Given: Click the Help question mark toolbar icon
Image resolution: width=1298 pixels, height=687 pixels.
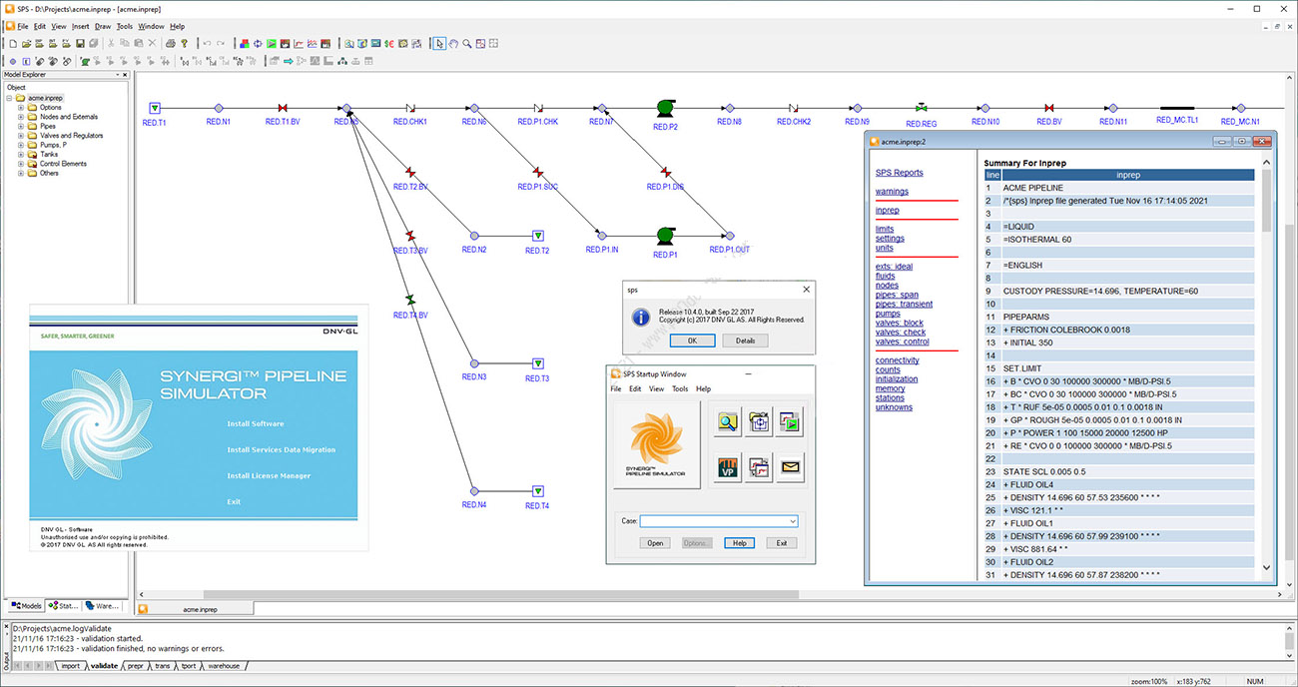Looking at the screenshot, I should [x=185, y=43].
